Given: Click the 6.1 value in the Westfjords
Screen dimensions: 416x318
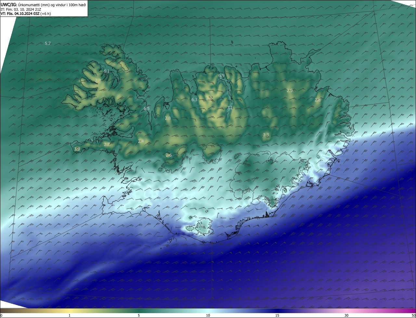Looking at the screenshot, I should (107, 71).
